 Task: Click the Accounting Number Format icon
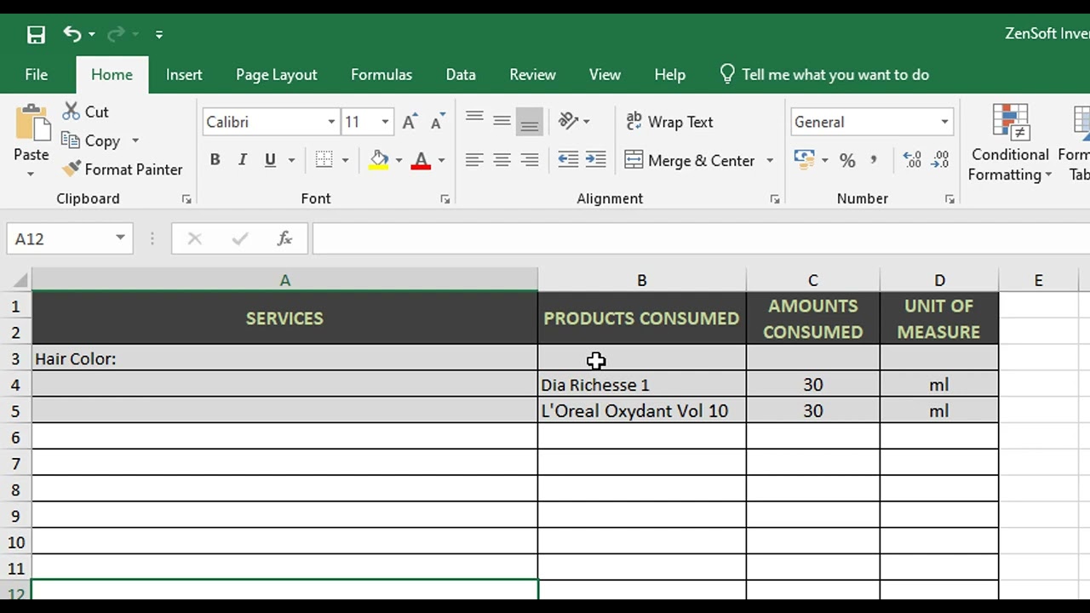coord(804,159)
